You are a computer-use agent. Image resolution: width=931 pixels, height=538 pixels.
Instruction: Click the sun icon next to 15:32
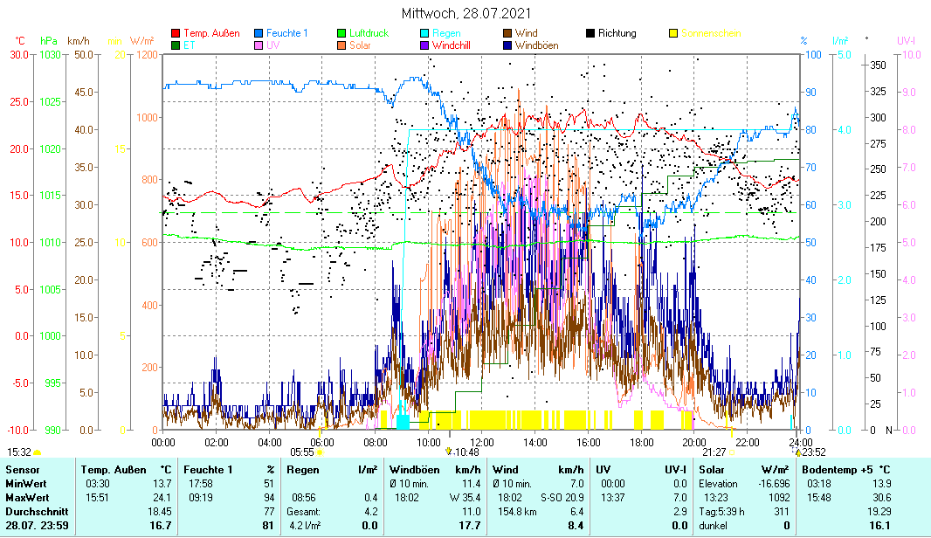[x=37, y=453]
